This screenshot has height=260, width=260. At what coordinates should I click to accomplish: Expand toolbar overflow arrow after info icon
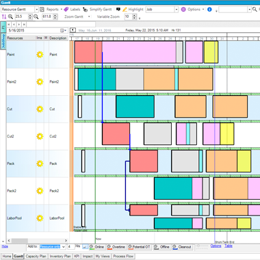pos(216,11)
